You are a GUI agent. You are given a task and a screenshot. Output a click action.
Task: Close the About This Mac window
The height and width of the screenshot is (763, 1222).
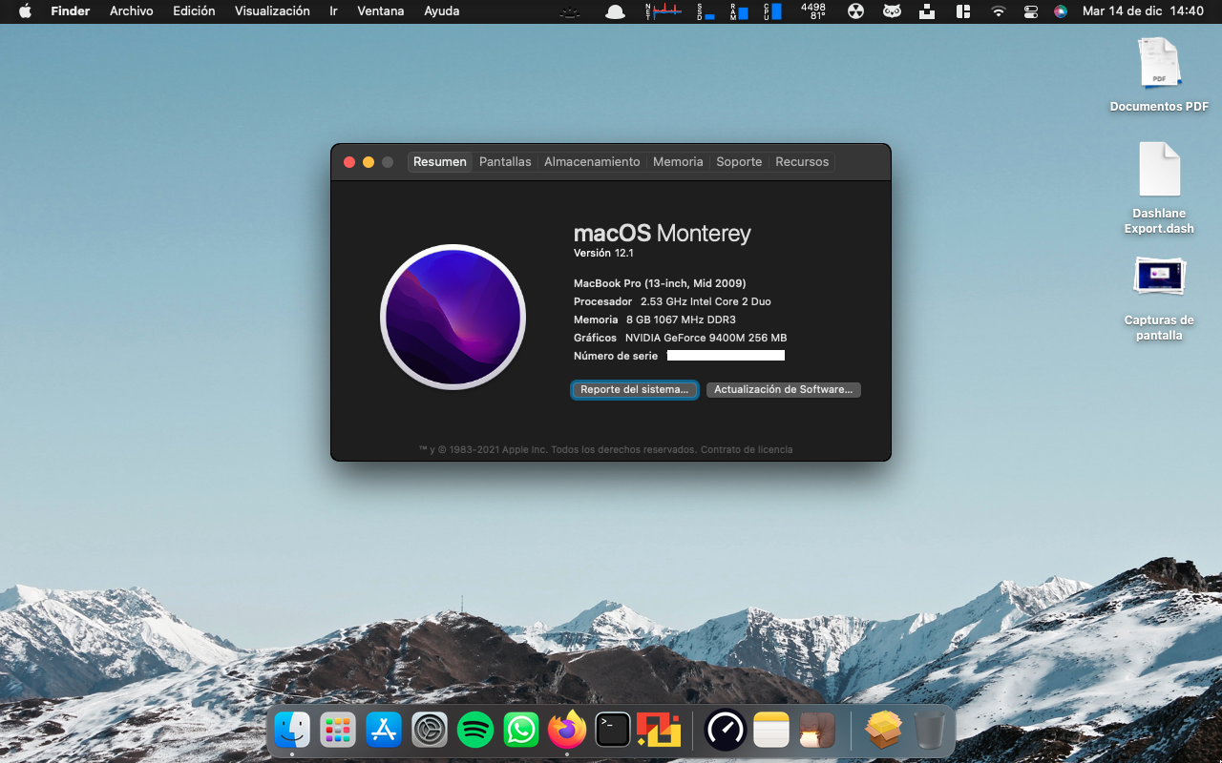[349, 162]
